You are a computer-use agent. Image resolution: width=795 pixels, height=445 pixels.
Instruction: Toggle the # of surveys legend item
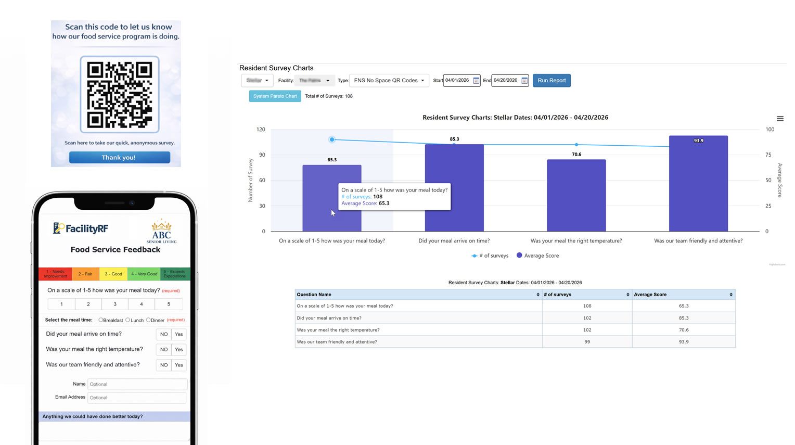coord(490,256)
